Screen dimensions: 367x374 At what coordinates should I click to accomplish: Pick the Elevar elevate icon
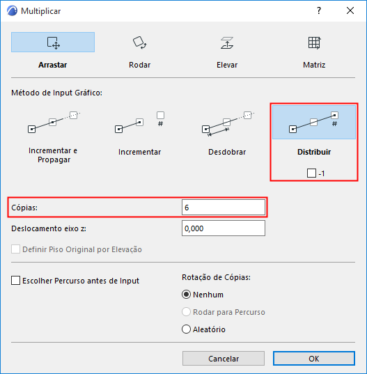[x=227, y=42]
